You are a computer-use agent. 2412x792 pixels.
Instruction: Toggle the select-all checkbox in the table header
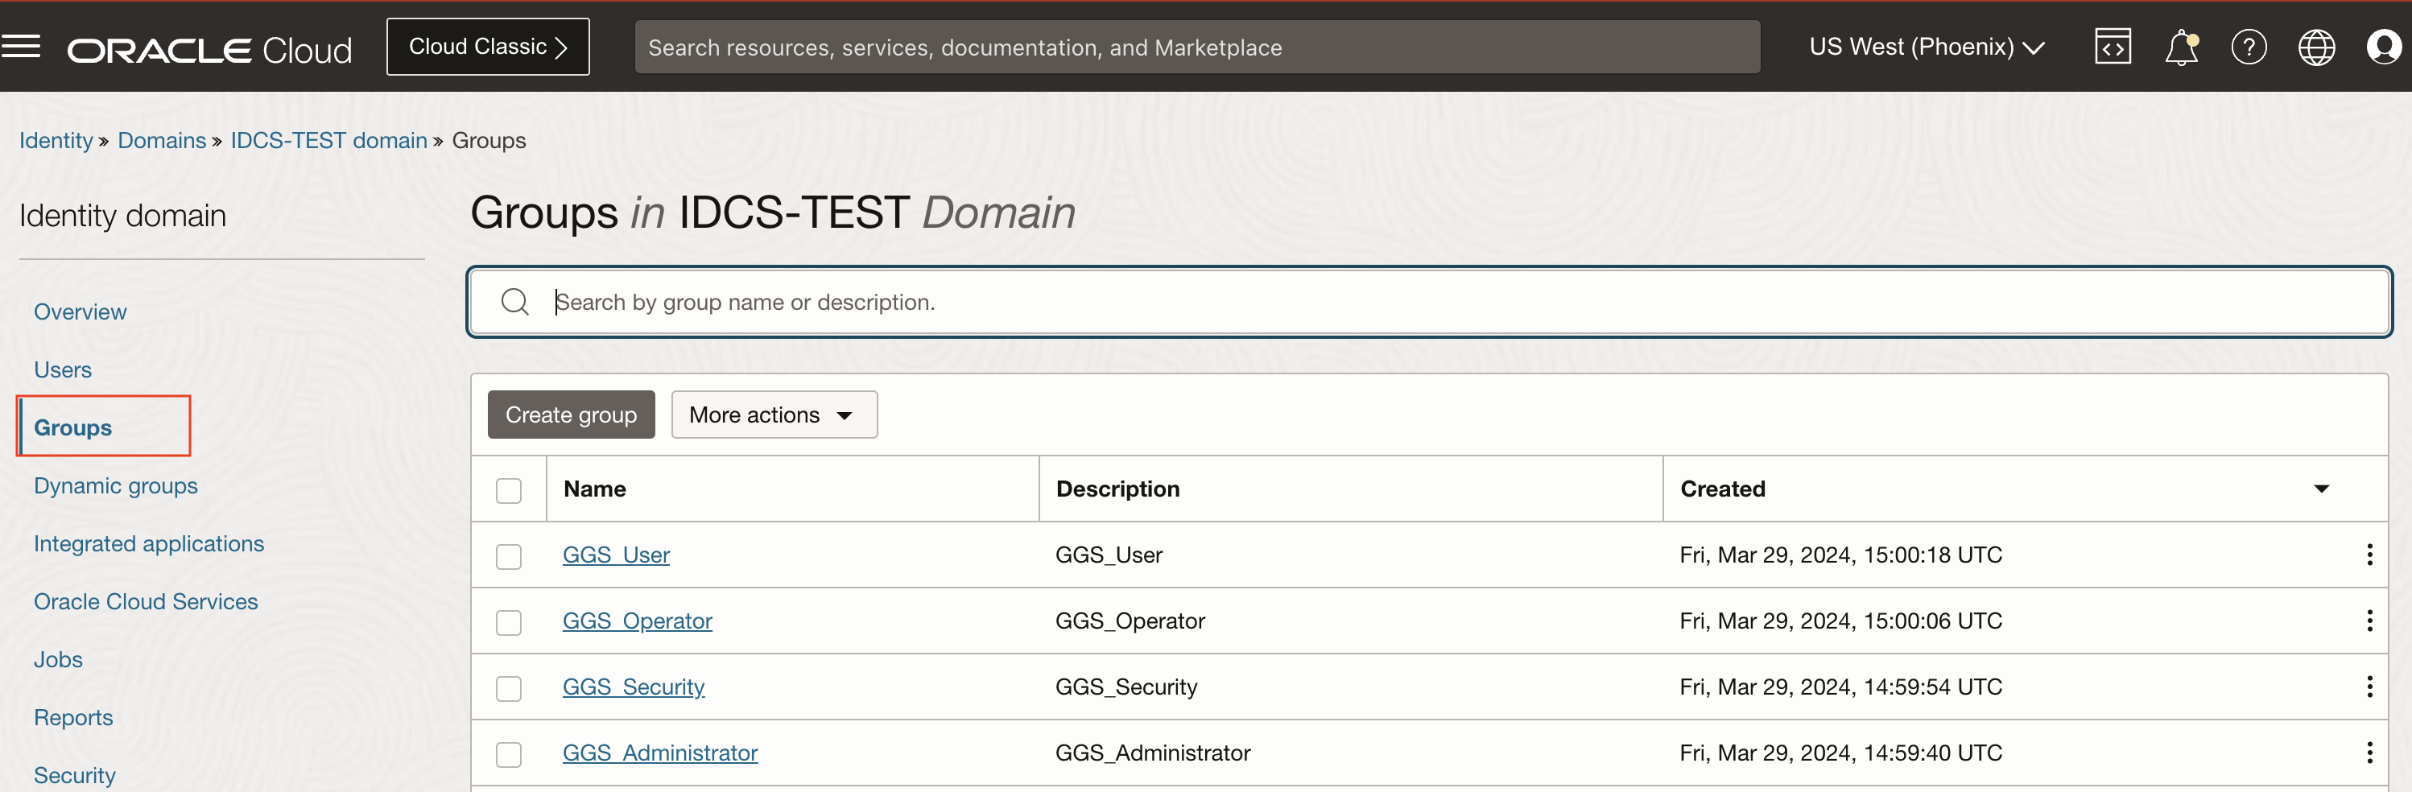[509, 490]
